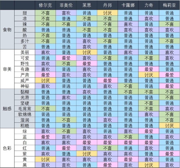The width and height of the screenshot is (180, 168).
Task: Click the 可爱 row label
Action: coord(25,58)
